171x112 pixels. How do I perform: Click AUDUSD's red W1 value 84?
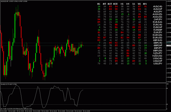click(140, 17)
